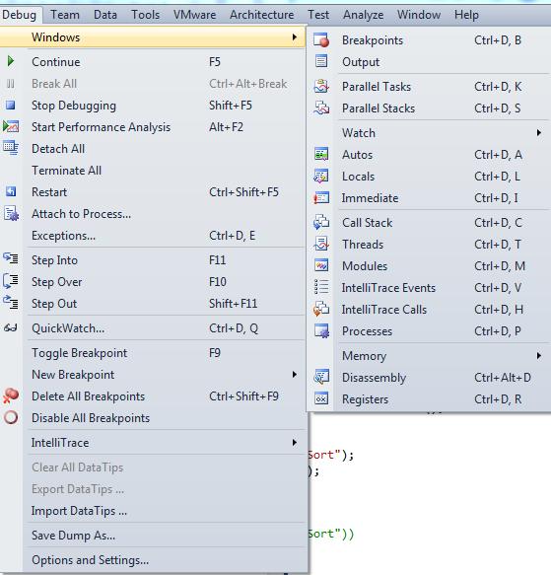Screen dimensions: 551x575
Task: Click the Disassembly window icon
Action: click(x=321, y=377)
